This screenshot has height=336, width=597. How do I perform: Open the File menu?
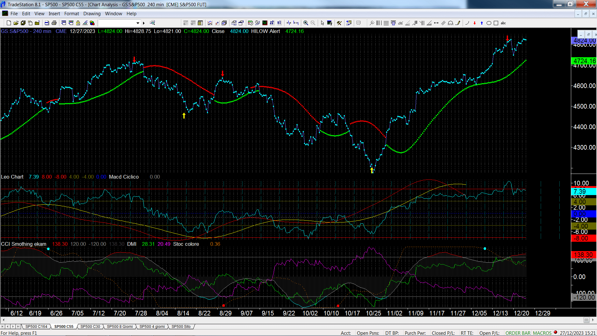coord(14,14)
